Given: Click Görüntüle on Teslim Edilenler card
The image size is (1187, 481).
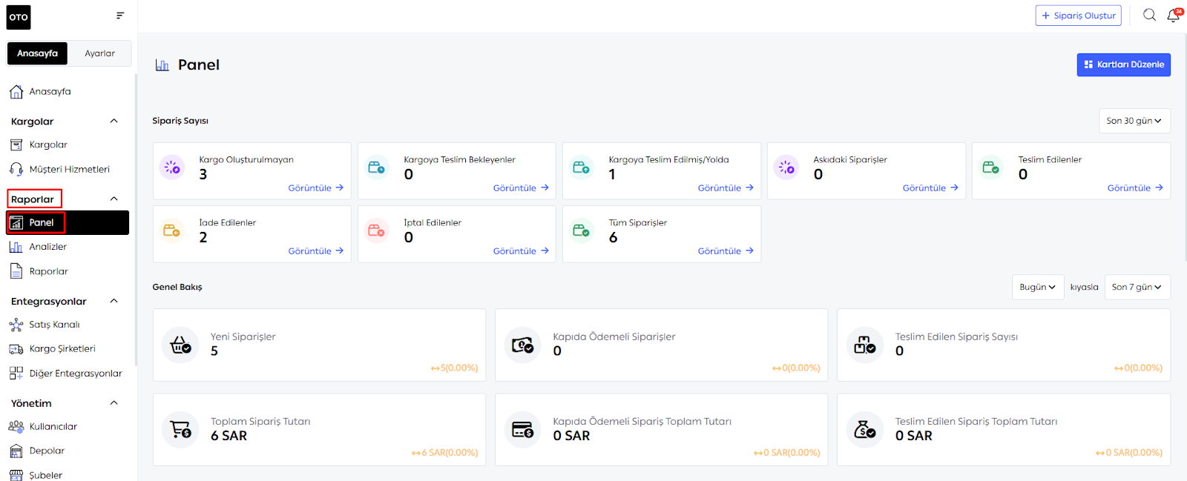Looking at the screenshot, I should click(x=1135, y=188).
